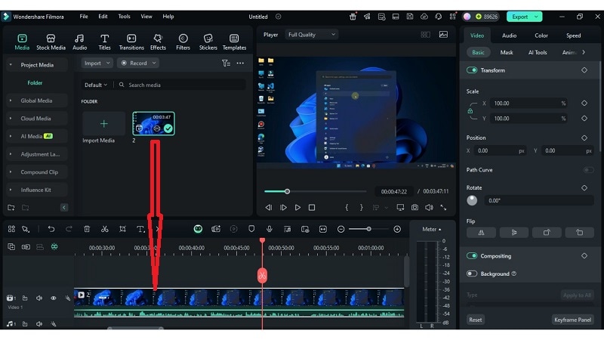Open the Record dropdown

[x=138, y=63]
